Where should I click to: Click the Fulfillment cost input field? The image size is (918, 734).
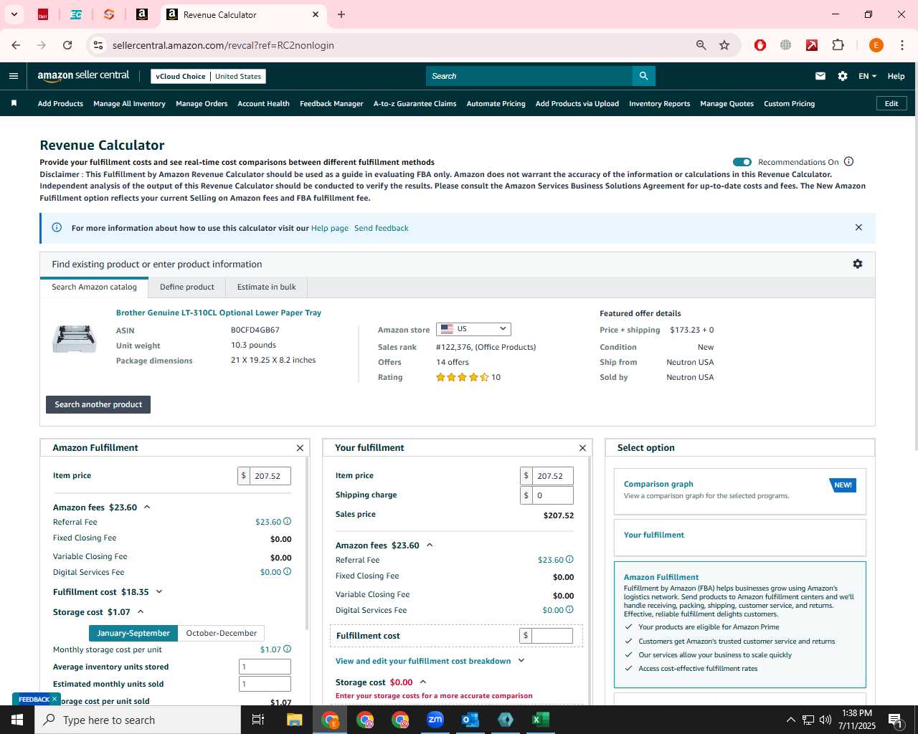click(547, 635)
